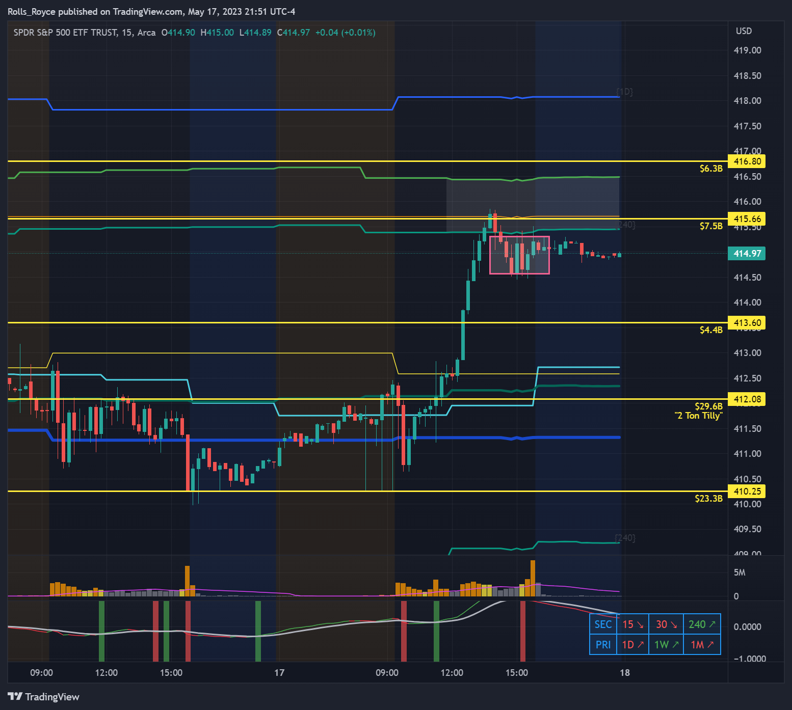This screenshot has width=792, height=710.
Task: Click the yellow 415.66 price label
Action: (x=747, y=219)
